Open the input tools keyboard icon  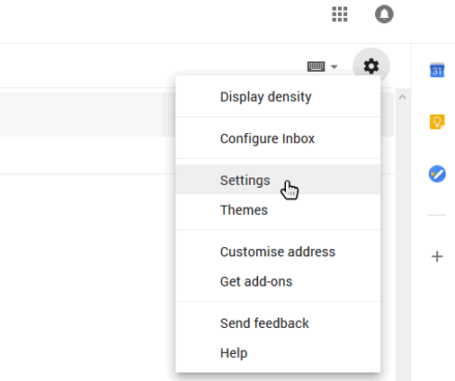click(316, 66)
